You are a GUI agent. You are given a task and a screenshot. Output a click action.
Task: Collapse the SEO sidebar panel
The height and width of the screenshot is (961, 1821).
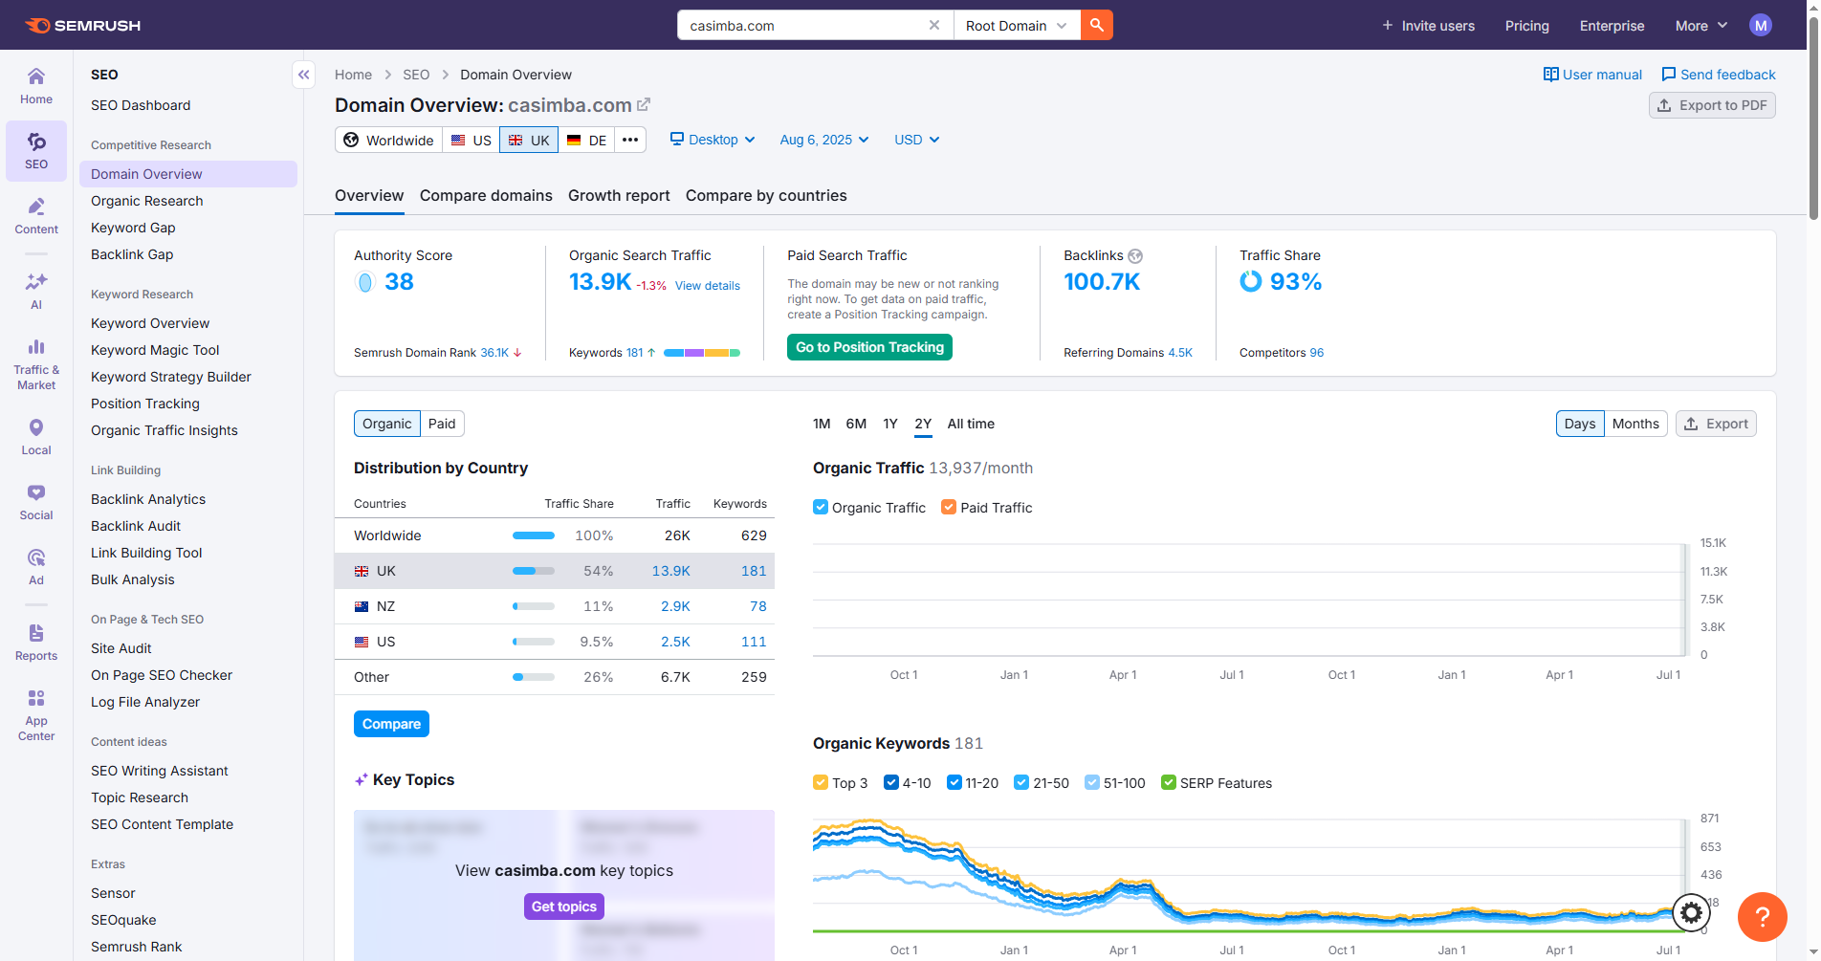point(303,75)
